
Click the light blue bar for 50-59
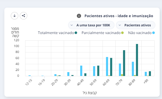click(x=94, y=71)
